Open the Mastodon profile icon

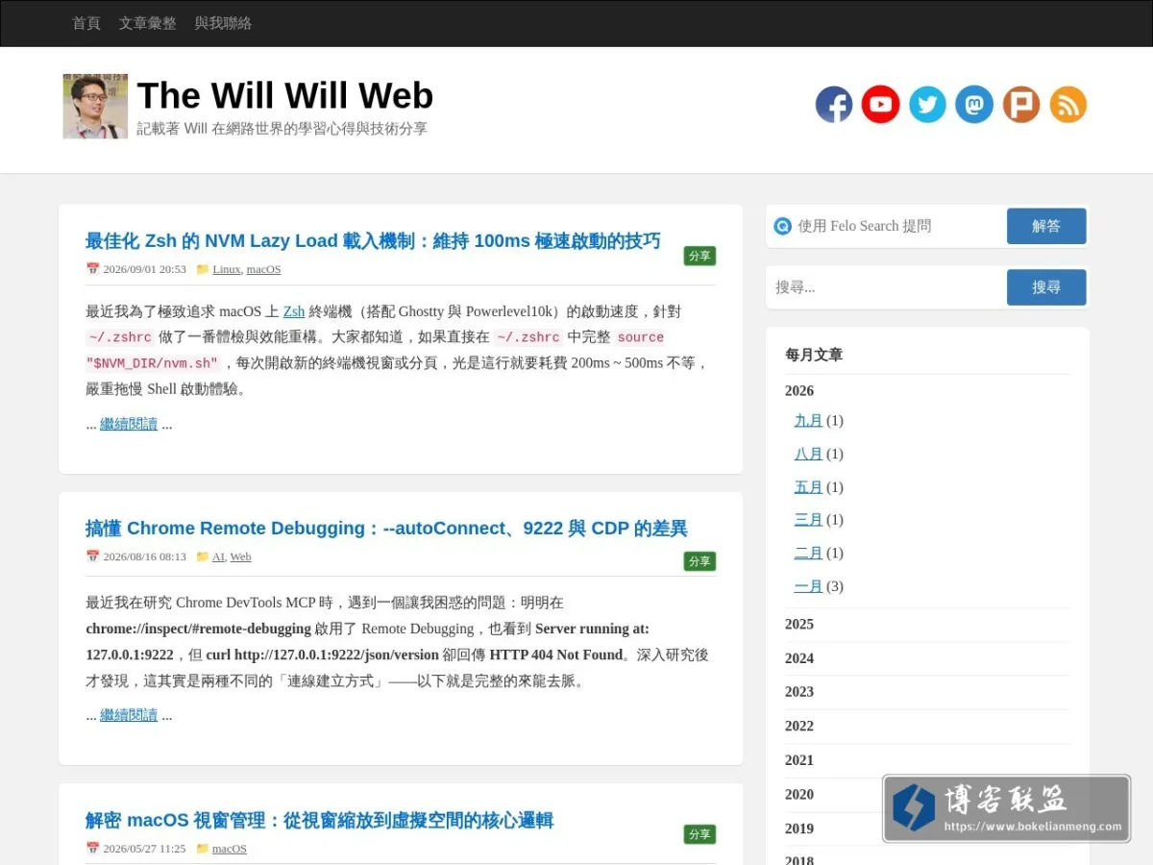click(974, 105)
